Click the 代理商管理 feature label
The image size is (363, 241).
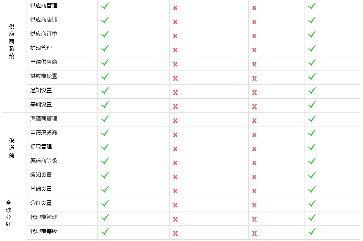[43, 217]
